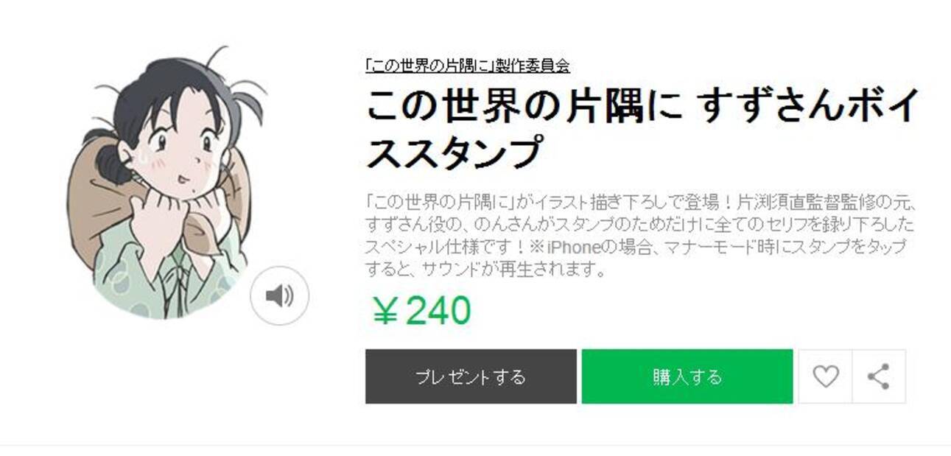Image resolution: width=951 pixels, height=456 pixels.
Task: Click the outlined heart next to 購入する
Action: 825,376
